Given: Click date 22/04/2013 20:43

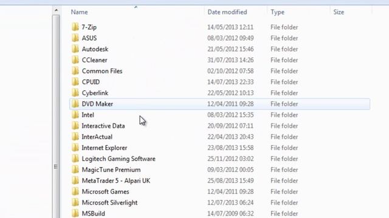Looking at the screenshot, I should point(230,137).
